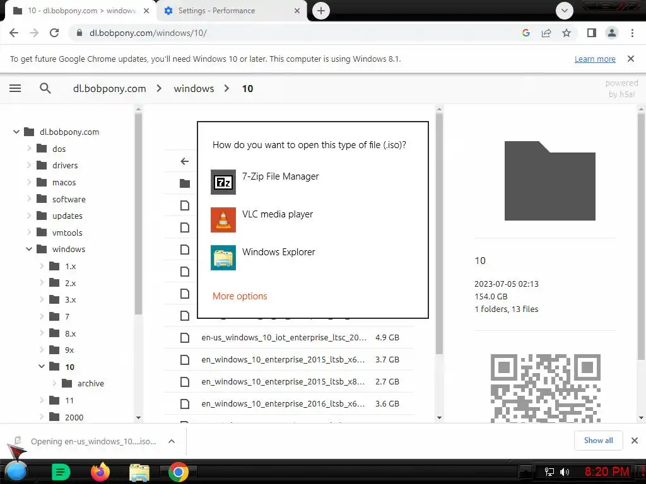This screenshot has height=484, width=646.
Task: Close the dl.bobpony.com tab
Action: coord(146,11)
